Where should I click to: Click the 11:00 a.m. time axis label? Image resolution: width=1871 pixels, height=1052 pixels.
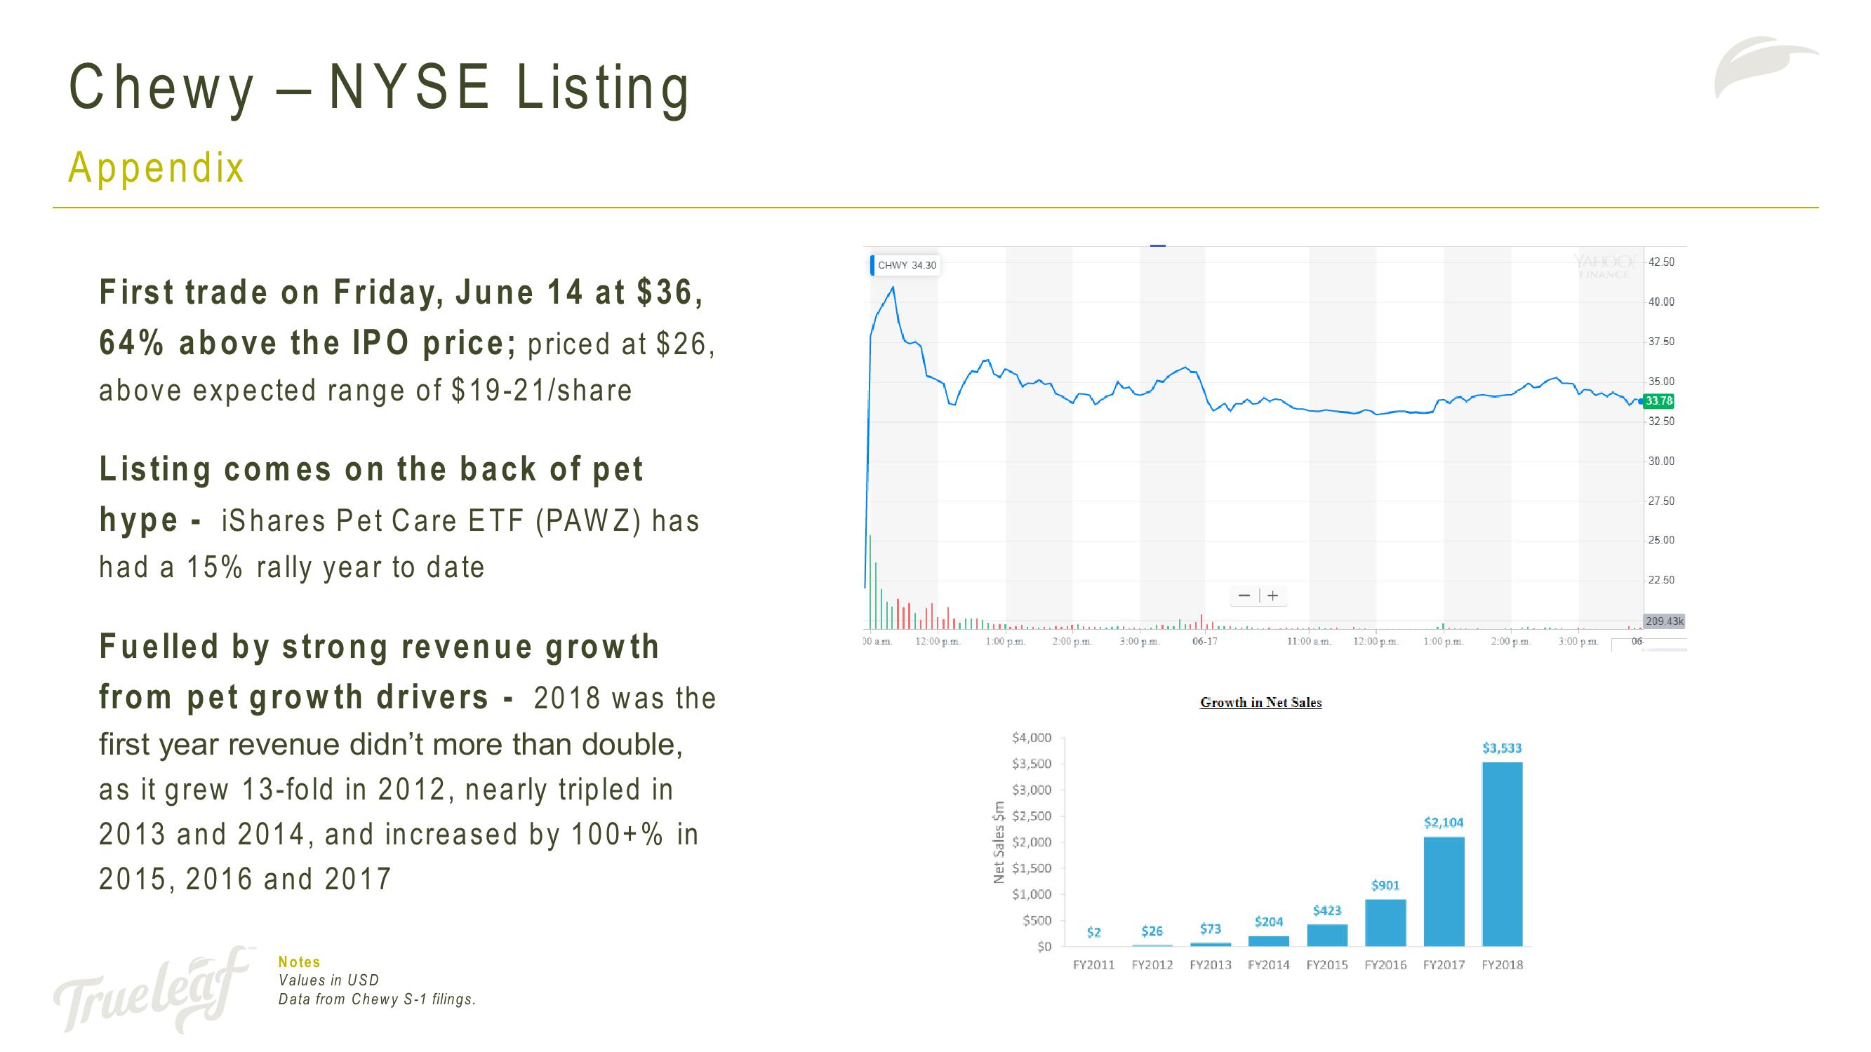click(1310, 642)
